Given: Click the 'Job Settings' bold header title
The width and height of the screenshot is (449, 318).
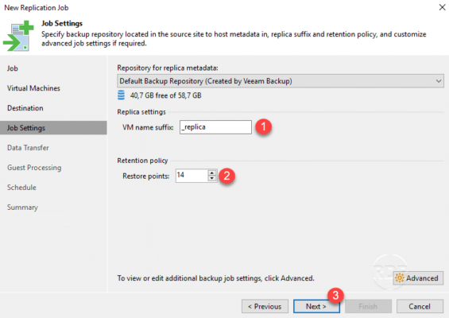Looking at the screenshot, I should click(62, 23).
